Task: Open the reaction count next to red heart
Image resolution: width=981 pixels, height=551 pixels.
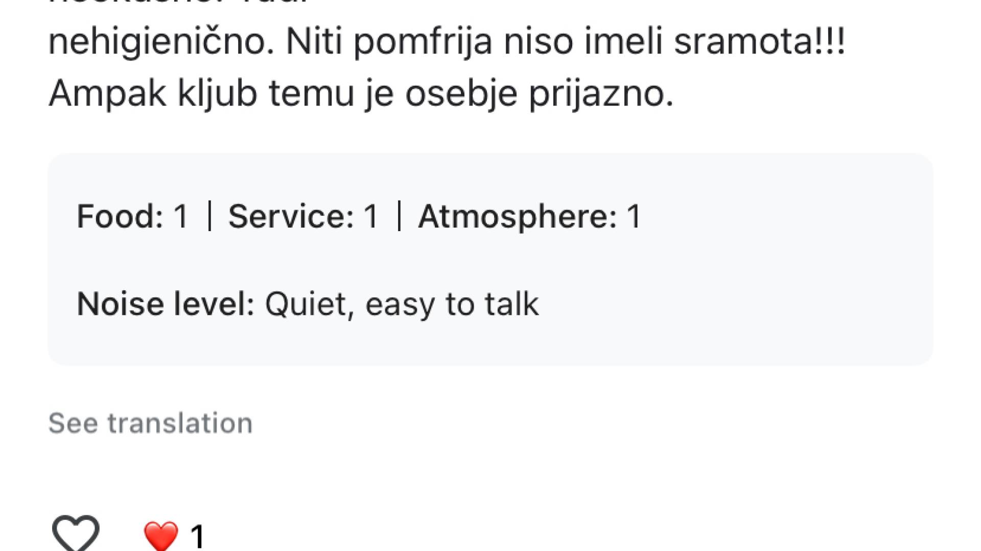Action: (x=198, y=537)
